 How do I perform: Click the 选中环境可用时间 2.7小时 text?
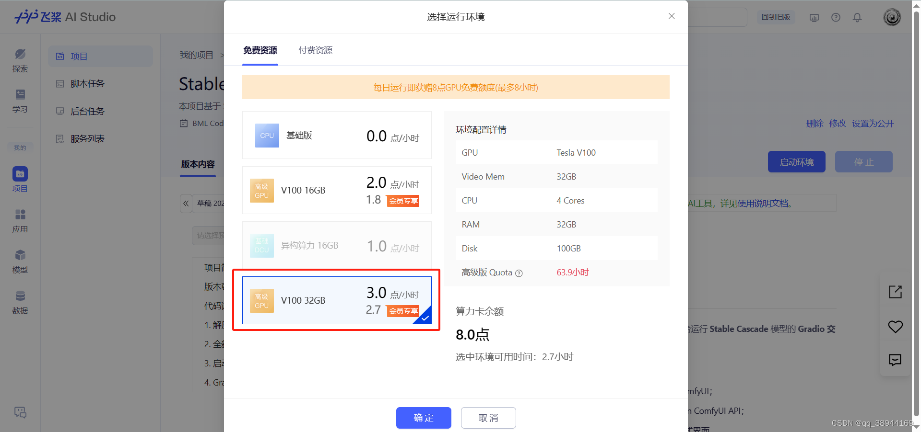tap(514, 357)
